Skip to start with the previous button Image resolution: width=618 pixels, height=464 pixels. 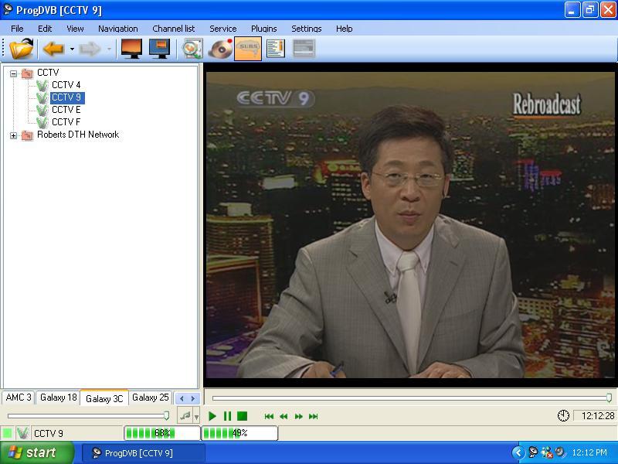pos(269,416)
